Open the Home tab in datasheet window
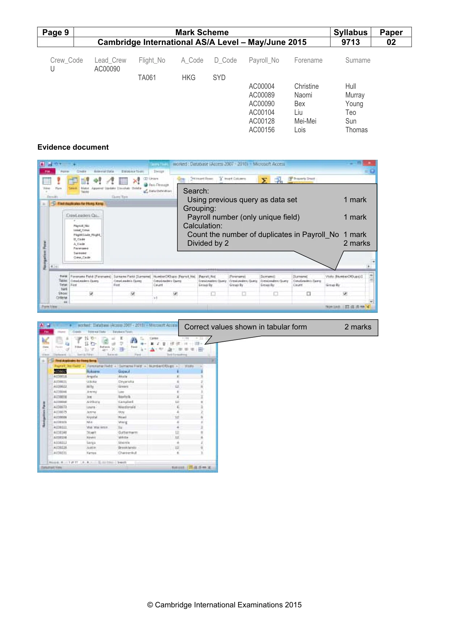The width and height of the screenshot is (449, 636). click(62, 332)
